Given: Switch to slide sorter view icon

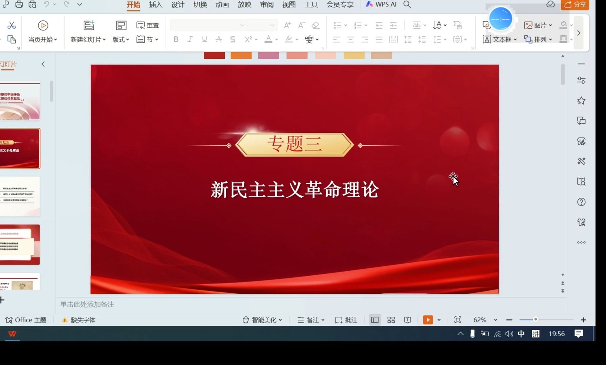Looking at the screenshot, I should (391, 320).
